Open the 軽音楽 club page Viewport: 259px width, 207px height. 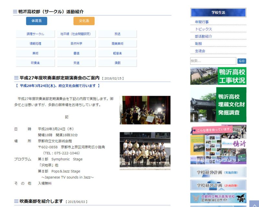click(x=117, y=53)
